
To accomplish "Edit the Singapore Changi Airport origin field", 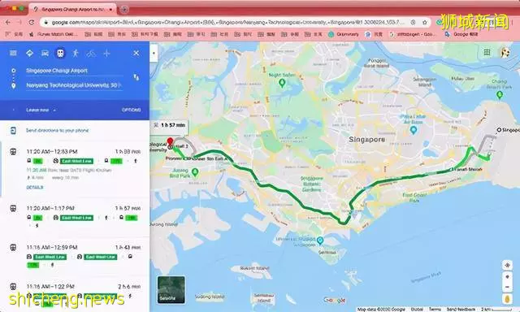I will [74, 71].
